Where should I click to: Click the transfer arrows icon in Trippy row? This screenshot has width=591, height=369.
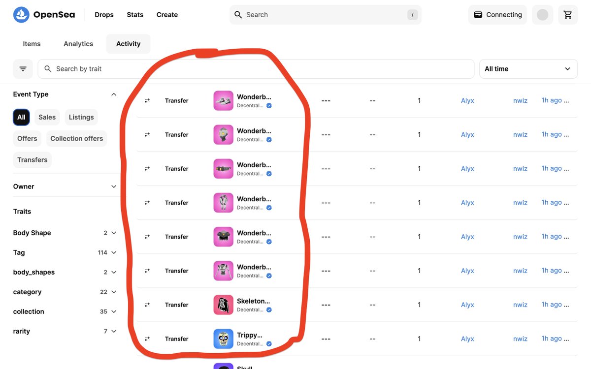click(x=147, y=338)
